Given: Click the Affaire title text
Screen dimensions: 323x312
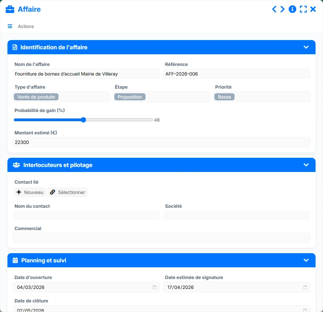Looking at the screenshot, I should pos(29,9).
